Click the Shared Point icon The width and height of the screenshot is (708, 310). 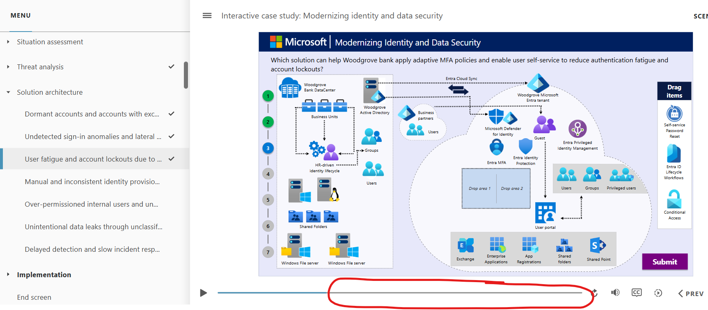(x=598, y=246)
